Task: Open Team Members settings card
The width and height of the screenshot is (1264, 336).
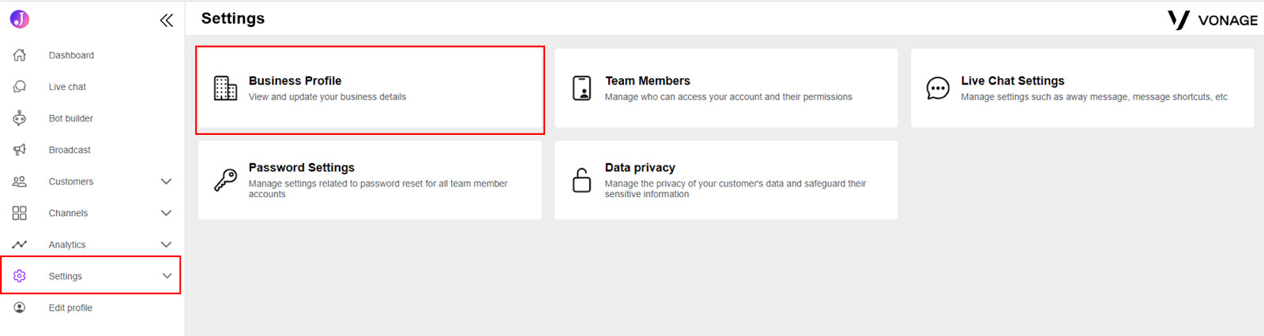Action: [x=726, y=88]
